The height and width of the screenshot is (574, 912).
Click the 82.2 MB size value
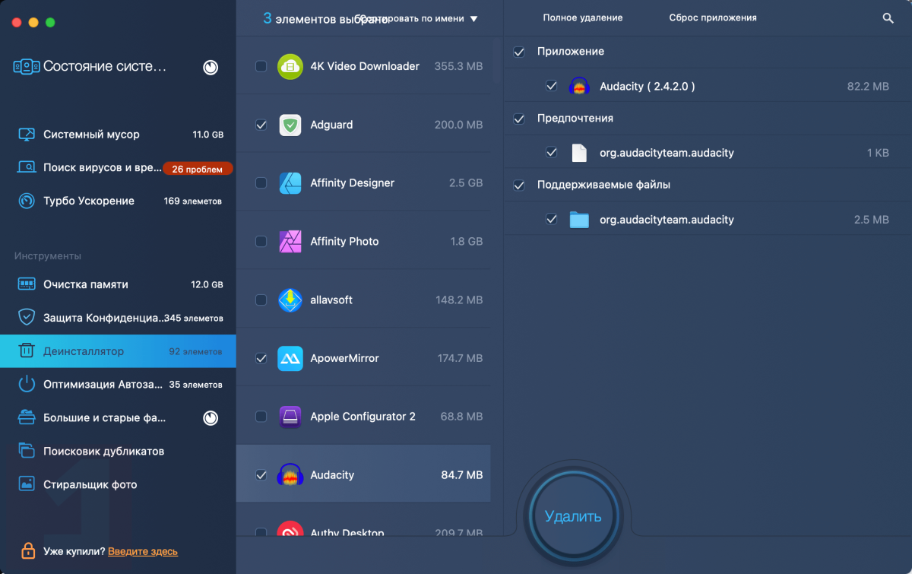(x=868, y=87)
